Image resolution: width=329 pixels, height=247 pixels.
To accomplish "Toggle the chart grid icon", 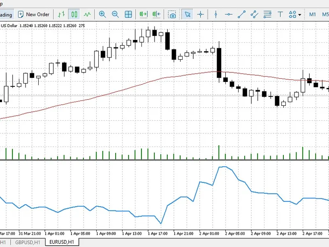I will (x=128, y=14).
